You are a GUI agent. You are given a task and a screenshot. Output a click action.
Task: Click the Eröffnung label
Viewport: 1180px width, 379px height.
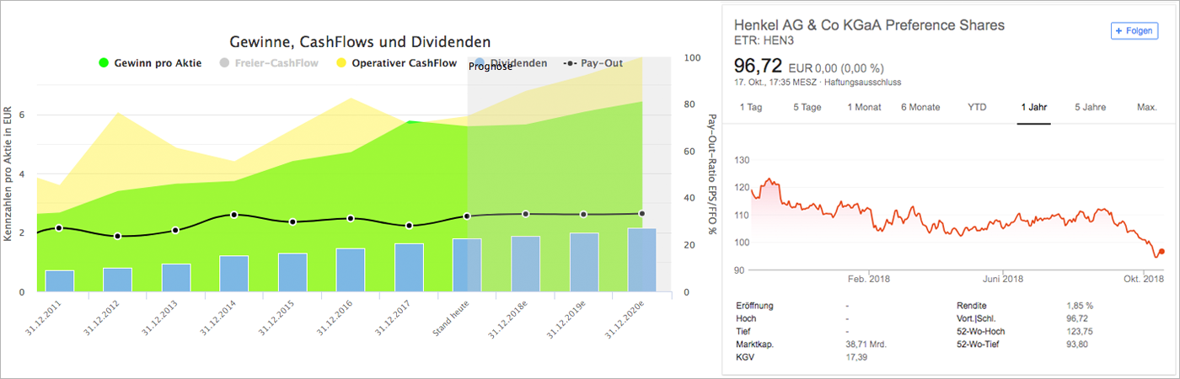[754, 305]
